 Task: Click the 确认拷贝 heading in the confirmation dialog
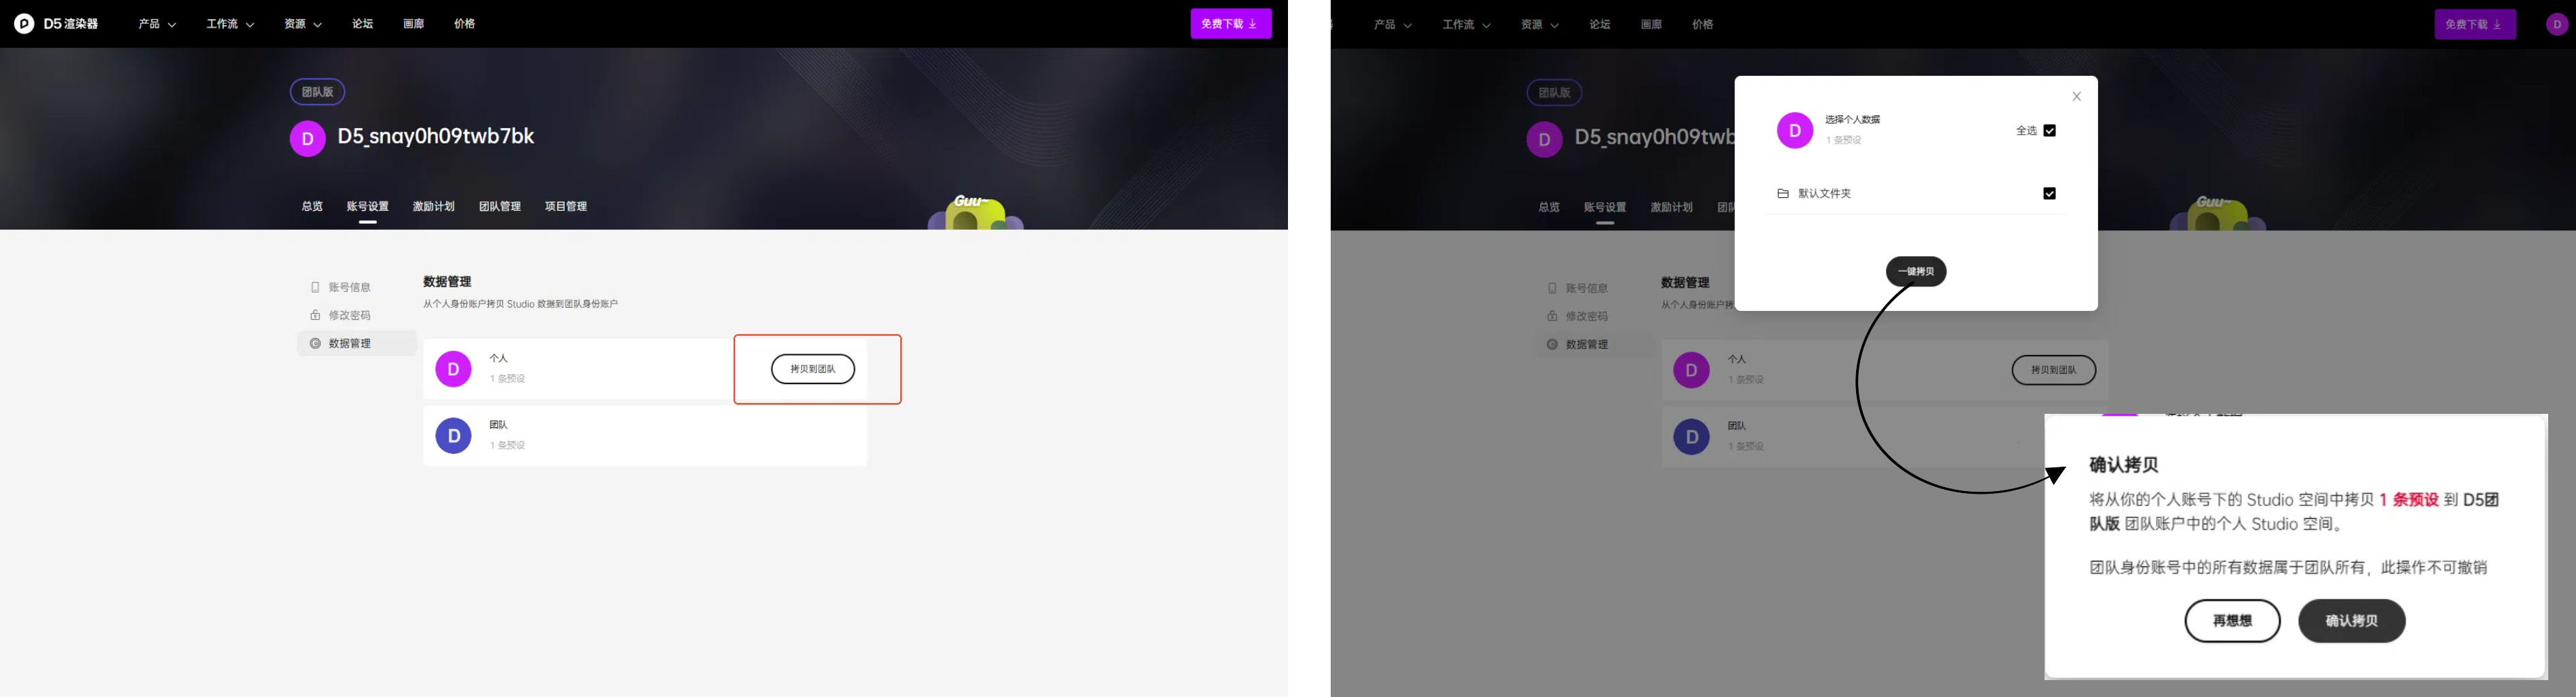pos(2124,465)
